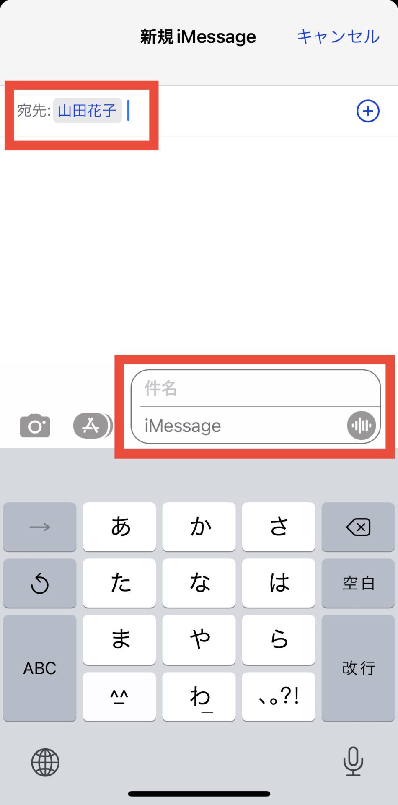Tap the emoticon ^_^ key

(x=119, y=696)
